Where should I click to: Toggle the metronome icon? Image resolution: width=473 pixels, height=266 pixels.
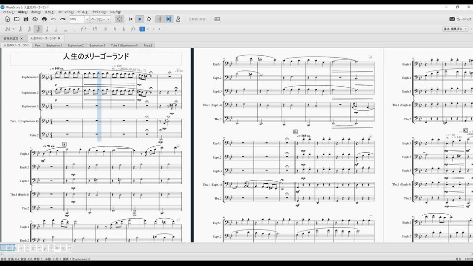pyautogui.click(x=178, y=19)
